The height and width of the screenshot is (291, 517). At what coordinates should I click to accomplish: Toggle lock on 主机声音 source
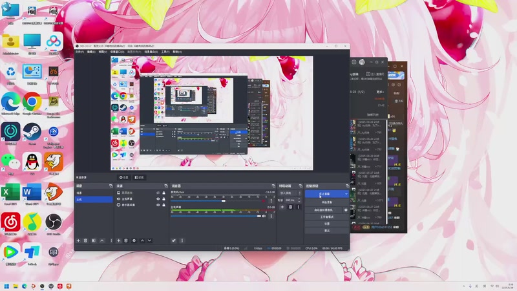[164, 199]
